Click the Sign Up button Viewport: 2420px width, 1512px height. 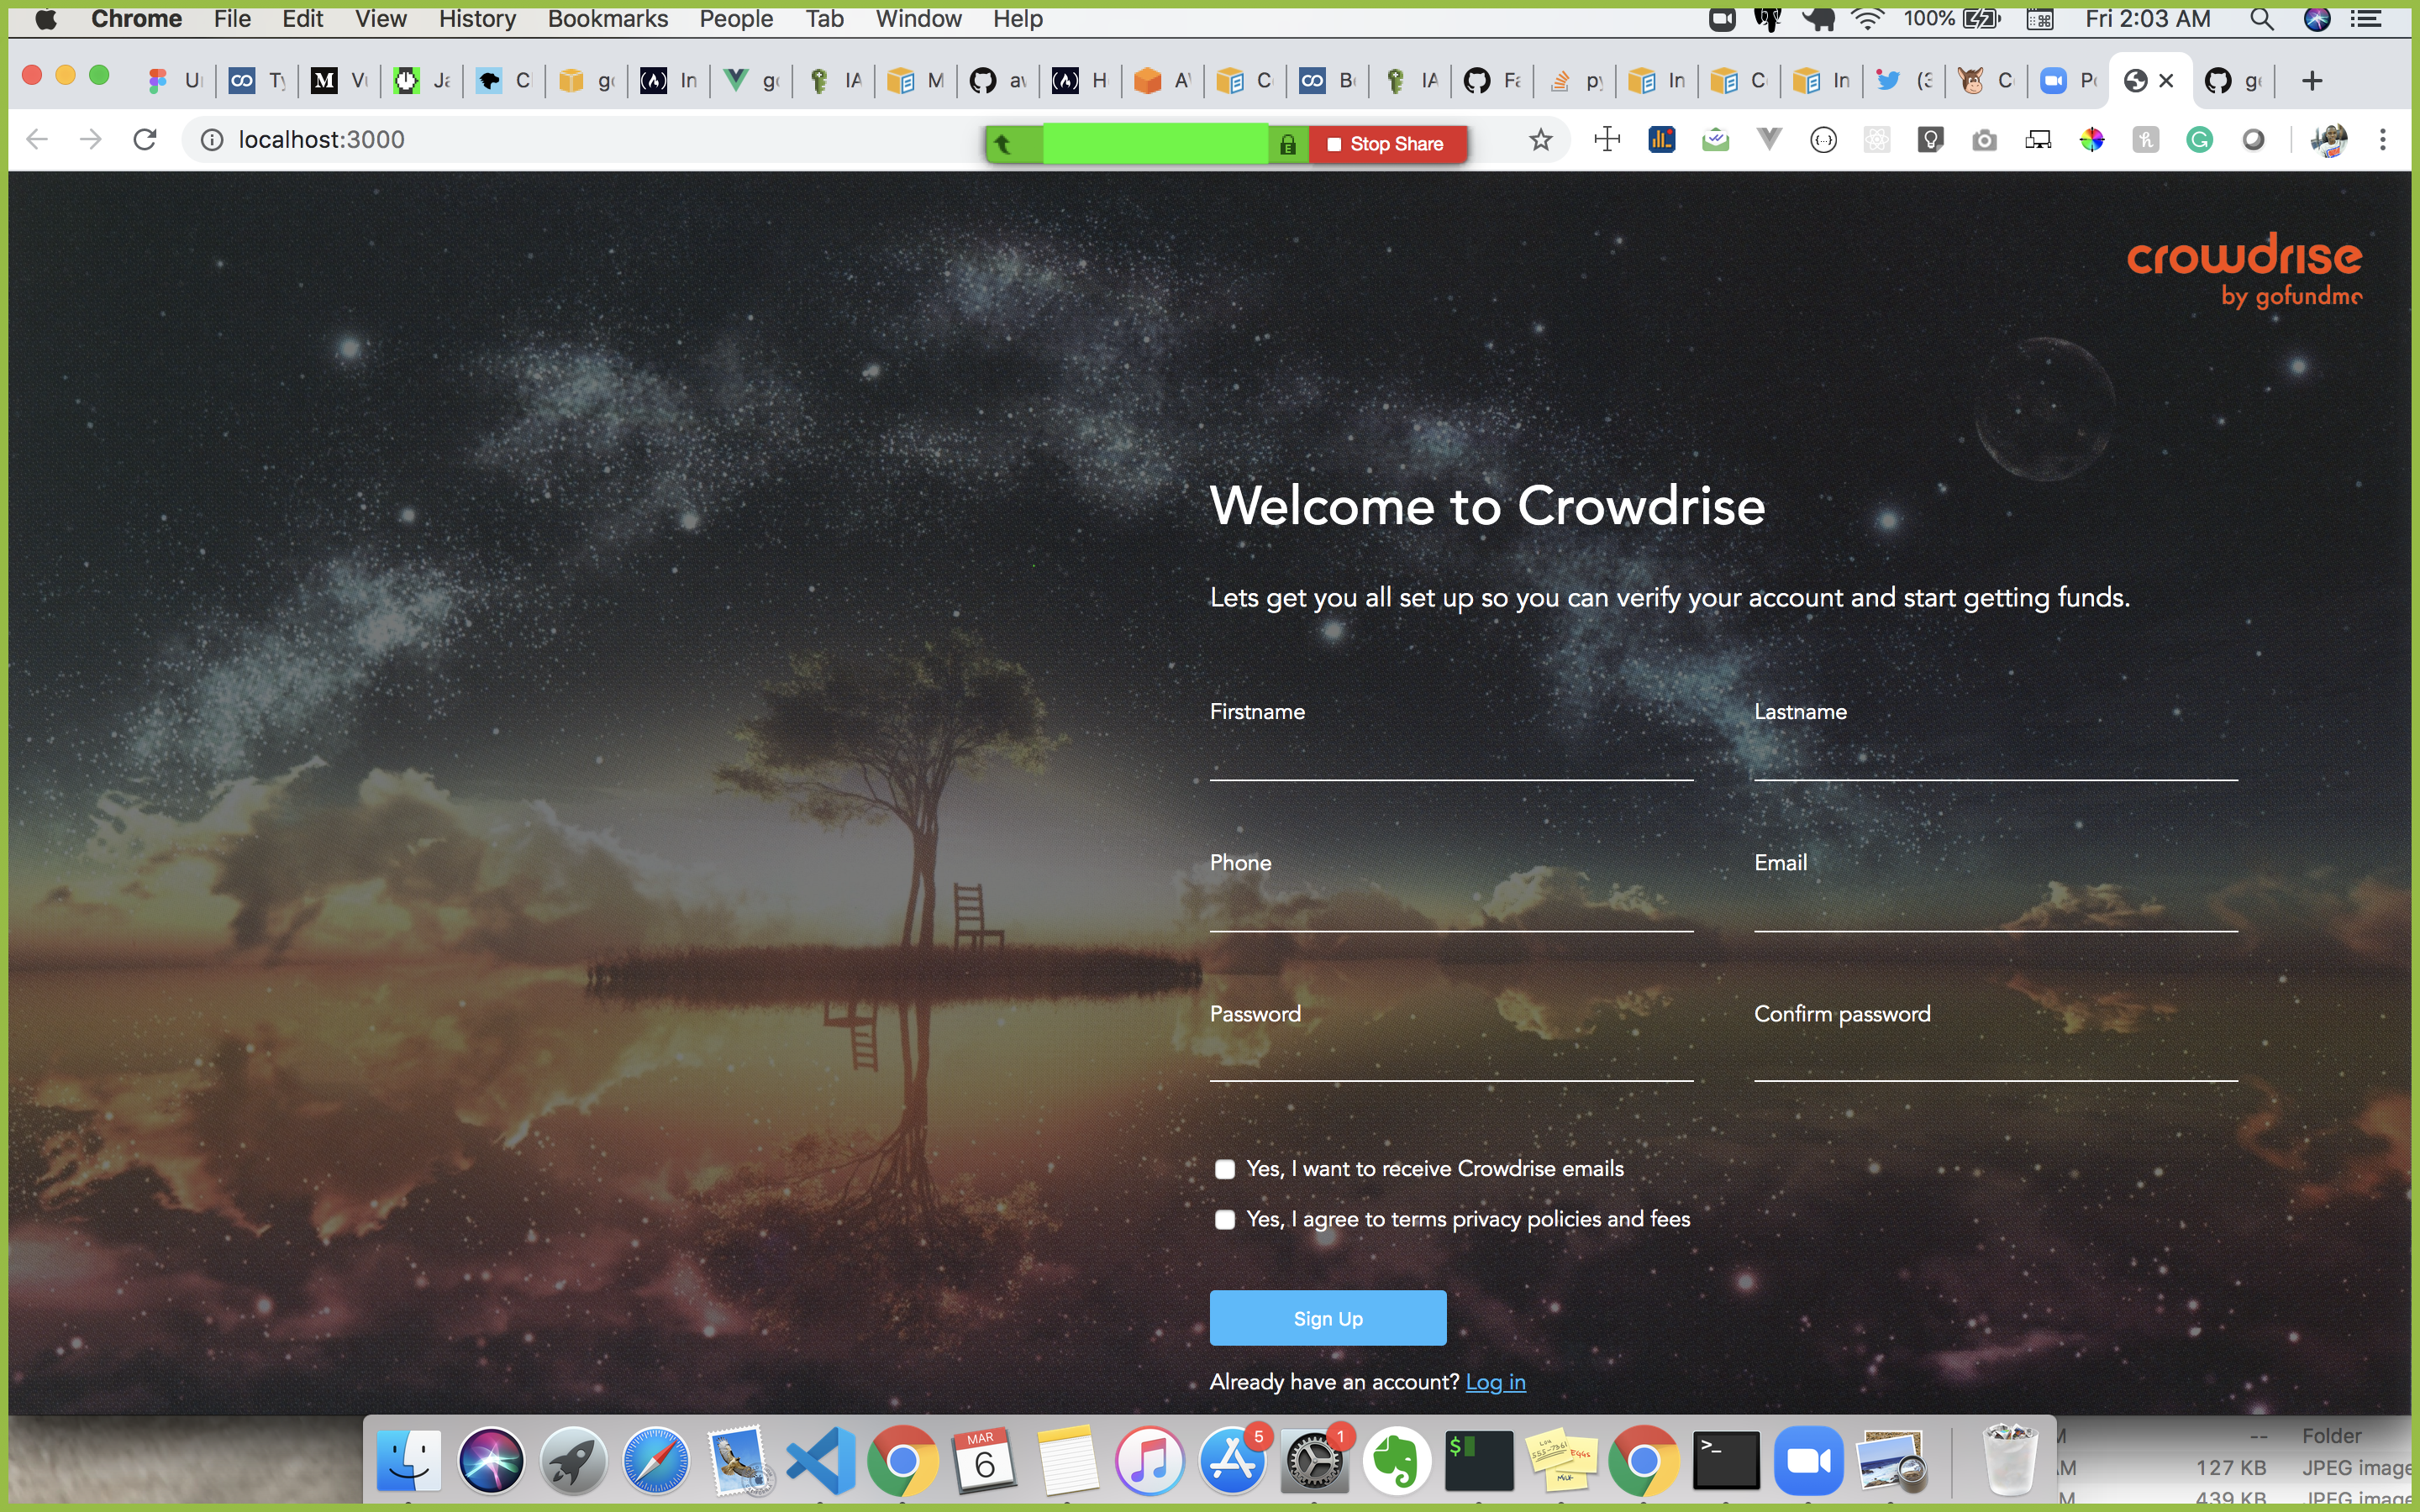click(x=1327, y=1318)
